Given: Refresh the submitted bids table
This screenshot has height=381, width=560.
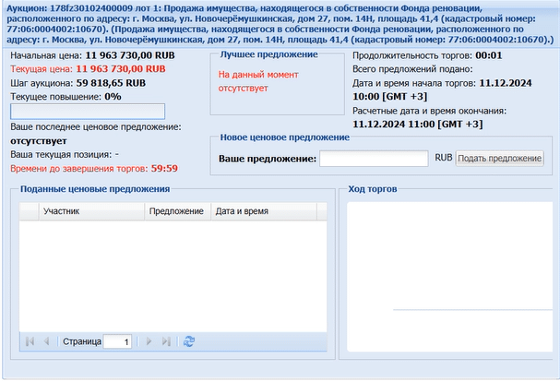Looking at the screenshot, I should coord(189,341).
